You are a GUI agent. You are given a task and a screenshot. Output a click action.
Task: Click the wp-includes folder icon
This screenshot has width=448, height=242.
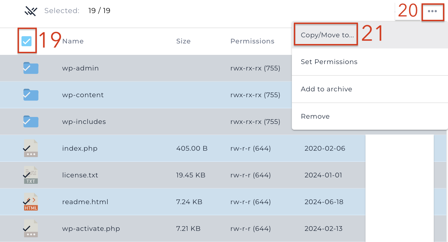(31, 121)
